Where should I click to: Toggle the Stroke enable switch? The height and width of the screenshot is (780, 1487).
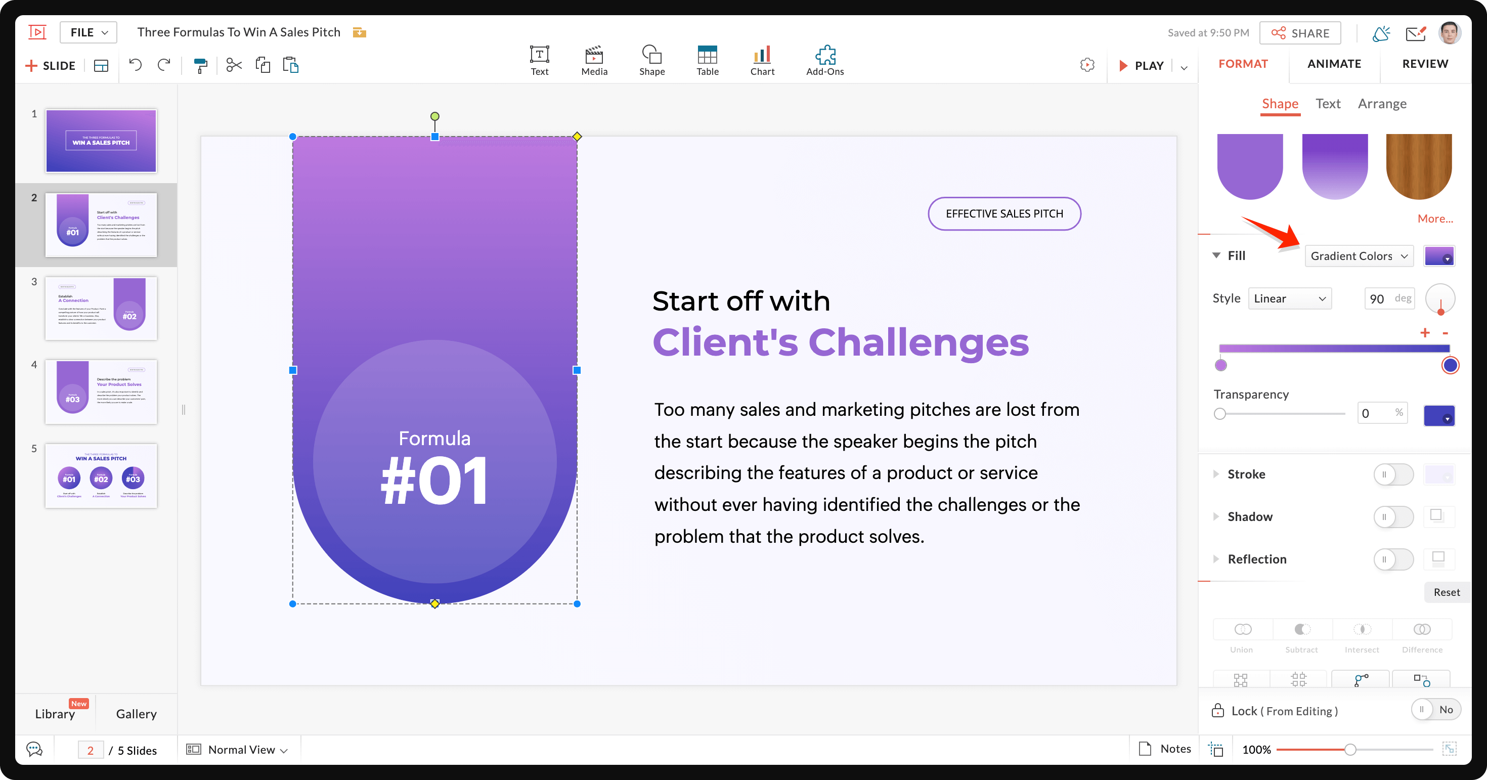tap(1393, 473)
